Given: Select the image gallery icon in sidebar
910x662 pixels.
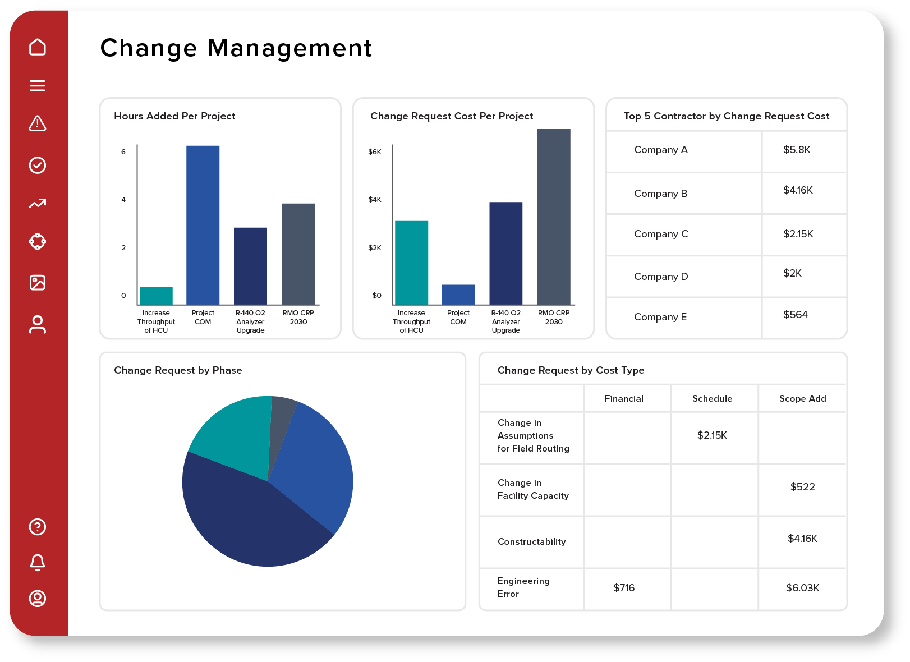Looking at the screenshot, I should click(x=38, y=283).
